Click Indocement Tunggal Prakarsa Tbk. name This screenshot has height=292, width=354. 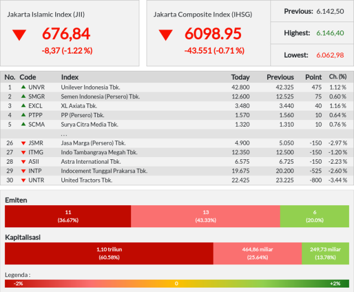click(x=104, y=171)
